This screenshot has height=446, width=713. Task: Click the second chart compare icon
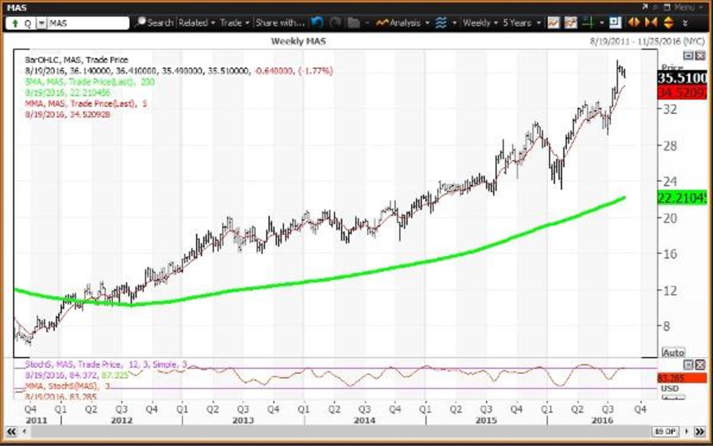569,23
